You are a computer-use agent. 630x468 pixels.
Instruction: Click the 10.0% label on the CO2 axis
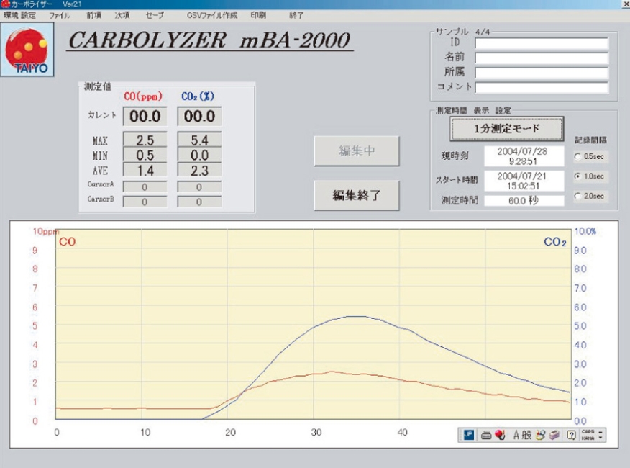click(585, 231)
